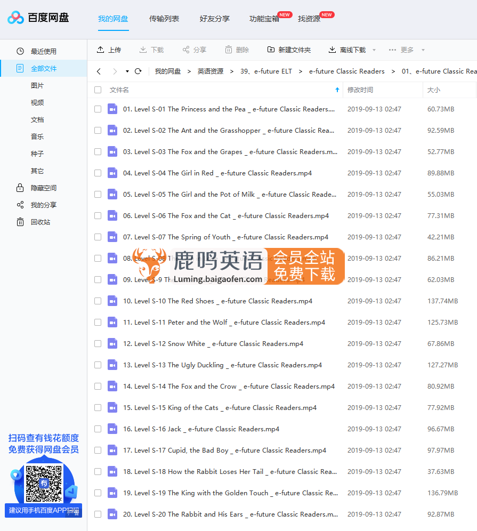Check the box for 11. Peter and the Wolf

[98, 323]
